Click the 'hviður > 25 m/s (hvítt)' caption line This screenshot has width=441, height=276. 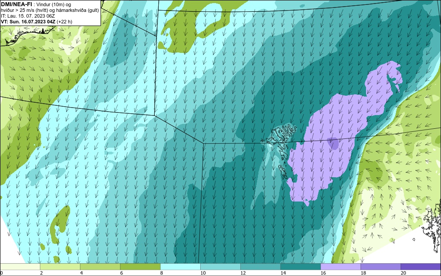pos(50,10)
